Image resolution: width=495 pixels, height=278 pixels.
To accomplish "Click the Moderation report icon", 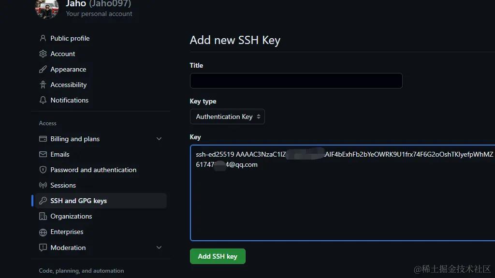I will pos(43,248).
